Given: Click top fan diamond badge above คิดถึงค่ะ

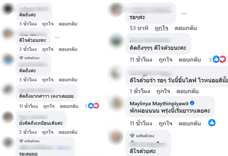Looking at the screenshot, I should pyautogui.click(x=21, y=58).
